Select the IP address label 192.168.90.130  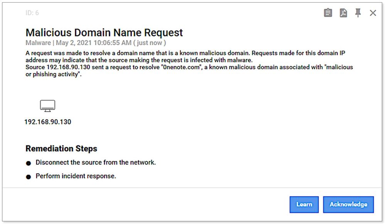click(x=48, y=122)
